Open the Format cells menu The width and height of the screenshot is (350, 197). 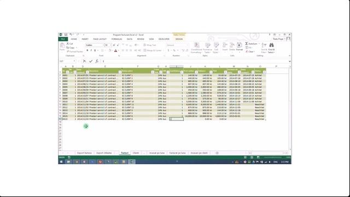pos(240,48)
